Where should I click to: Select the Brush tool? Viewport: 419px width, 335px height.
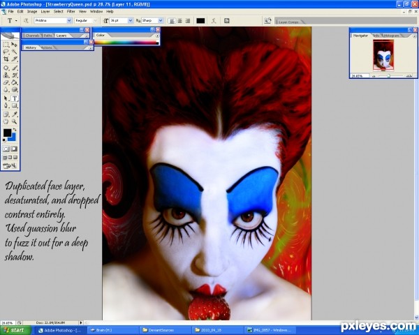[x=15, y=68]
